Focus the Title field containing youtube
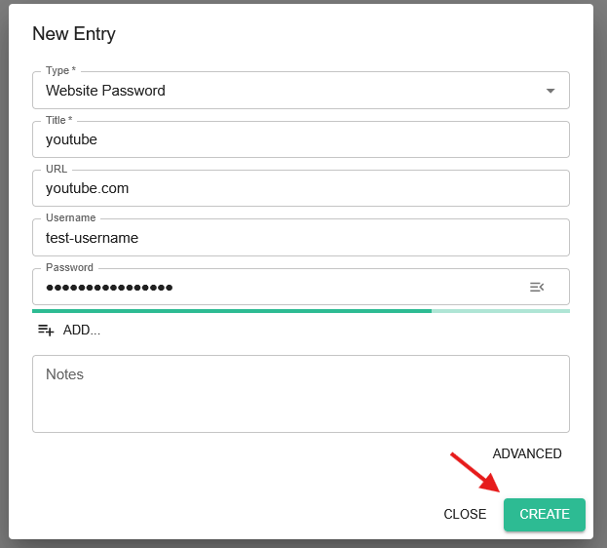Viewport: 607px width, 548px height. pos(301,139)
